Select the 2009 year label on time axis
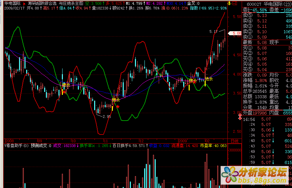This screenshot has width=292, height=188. coord(183,141)
